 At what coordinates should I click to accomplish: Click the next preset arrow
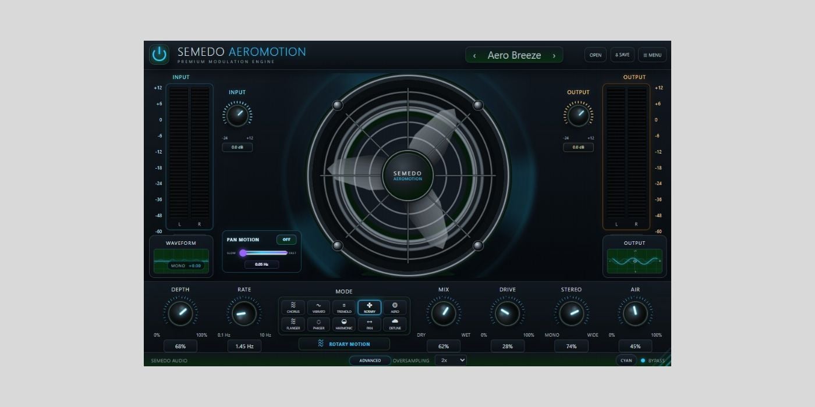pyautogui.click(x=554, y=56)
